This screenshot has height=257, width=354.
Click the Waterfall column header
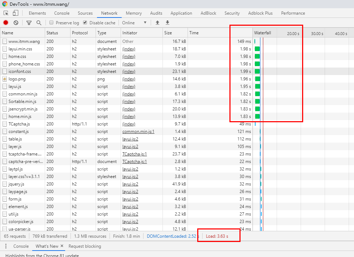[263, 33]
